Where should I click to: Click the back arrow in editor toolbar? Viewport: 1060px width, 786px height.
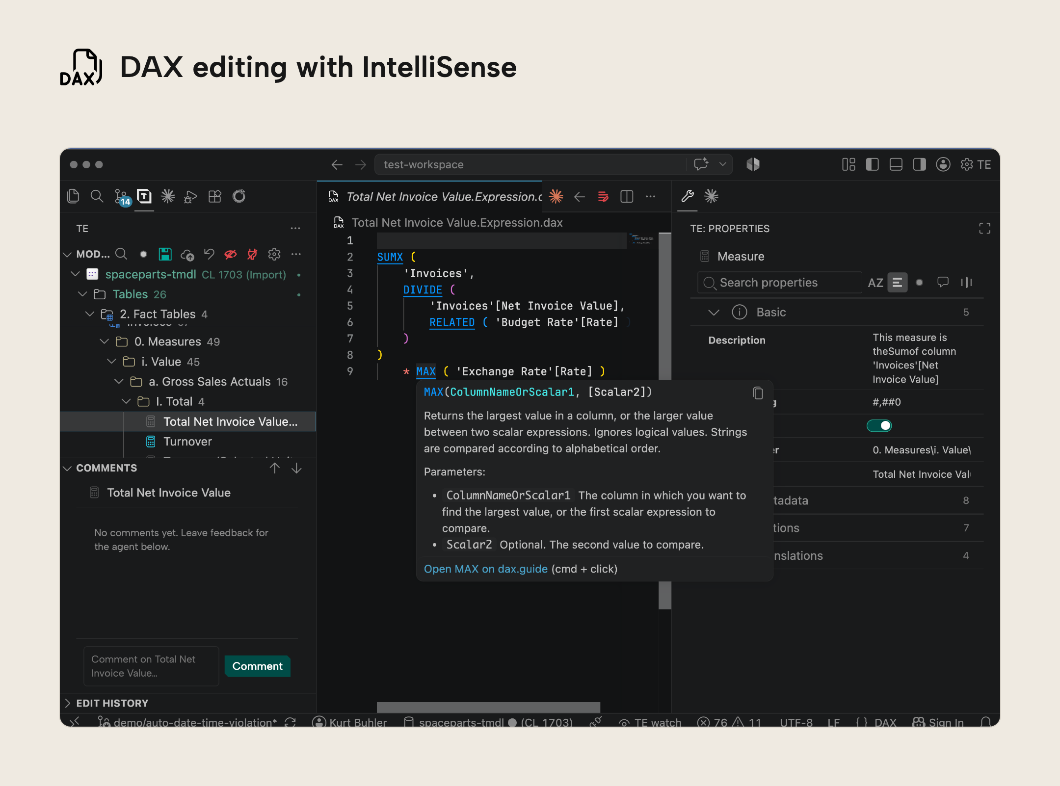pyautogui.click(x=580, y=197)
